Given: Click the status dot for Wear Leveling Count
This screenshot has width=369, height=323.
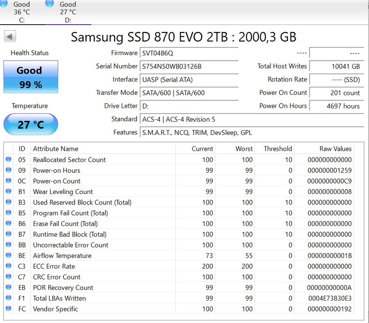Looking at the screenshot, I should coord(8,191).
